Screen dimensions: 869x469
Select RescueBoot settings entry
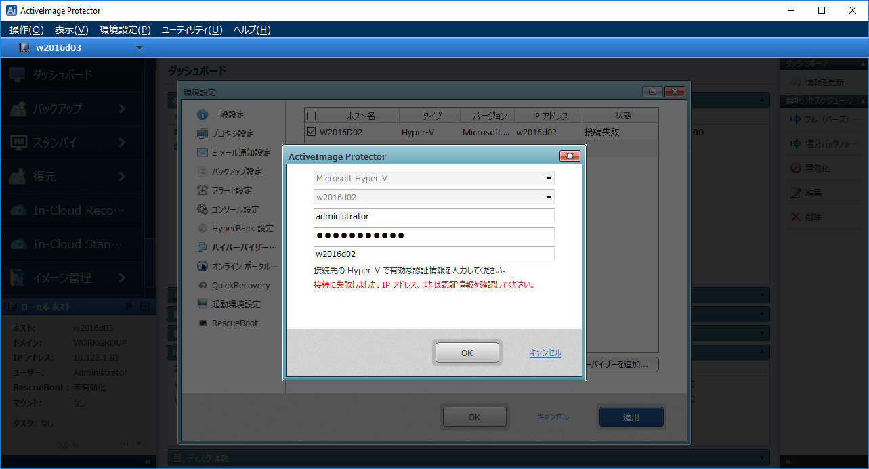coord(228,323)
